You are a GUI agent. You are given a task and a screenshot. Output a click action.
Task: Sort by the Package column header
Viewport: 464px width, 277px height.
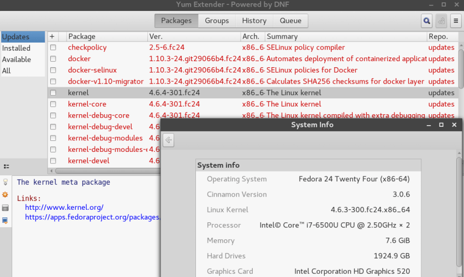coord(107,37)
